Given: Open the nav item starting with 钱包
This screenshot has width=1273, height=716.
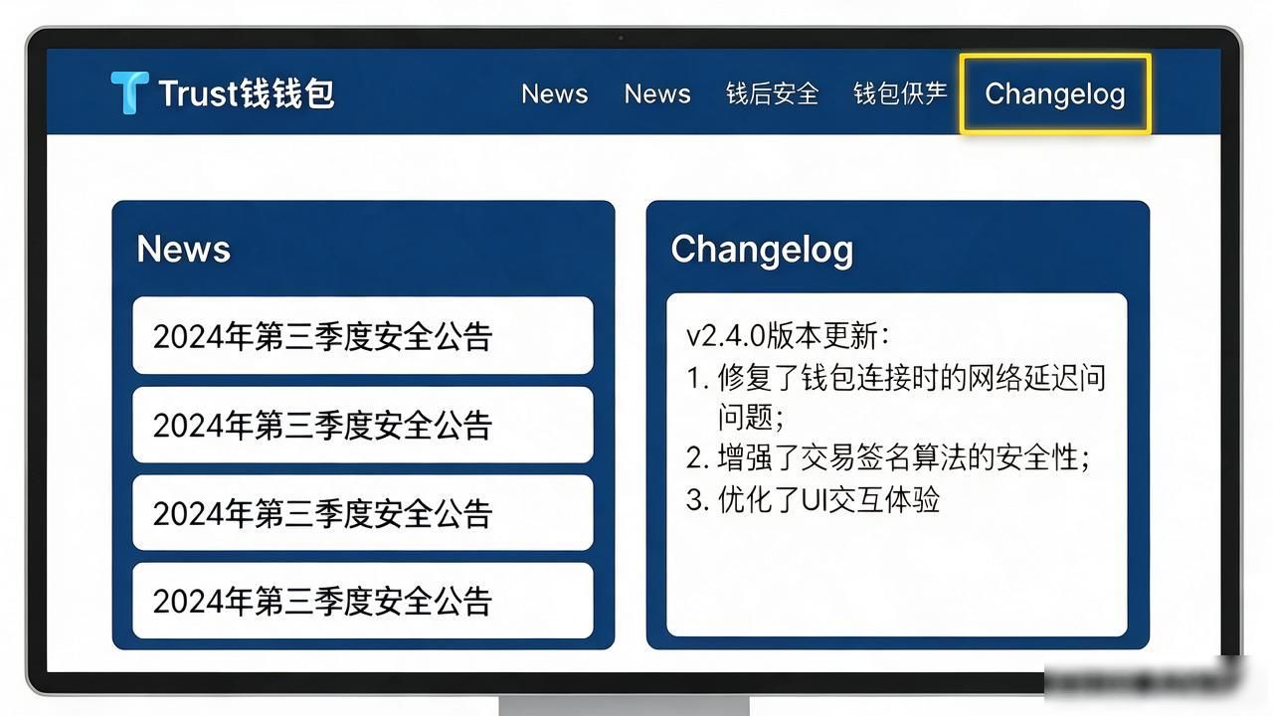Looking at the screenshot, I should (x=900, y=93).
